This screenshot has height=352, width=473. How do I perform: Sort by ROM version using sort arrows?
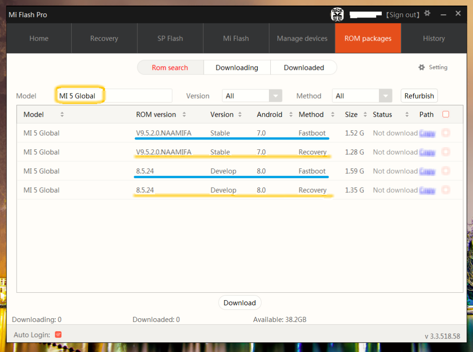tap(184, 115)
